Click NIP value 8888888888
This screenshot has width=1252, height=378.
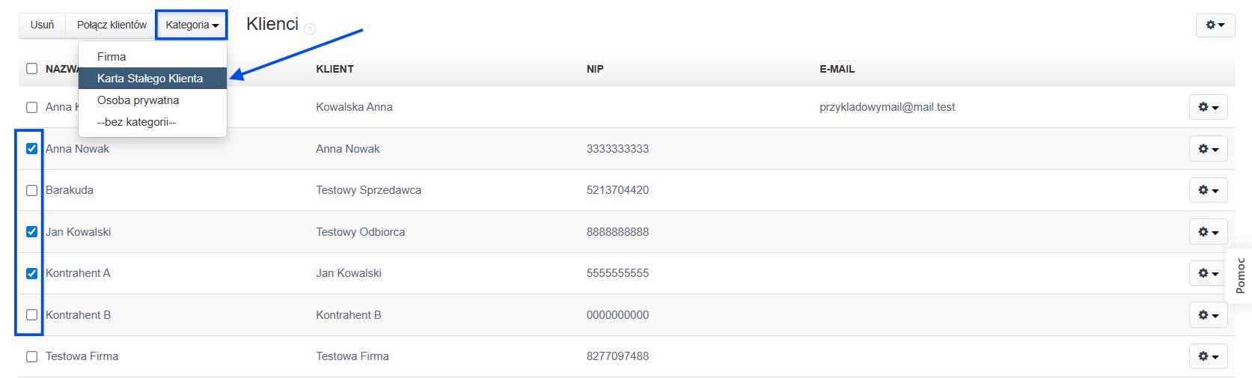tap(617, 232)
